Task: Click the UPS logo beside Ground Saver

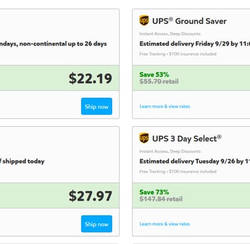Action: click(144, 21)
